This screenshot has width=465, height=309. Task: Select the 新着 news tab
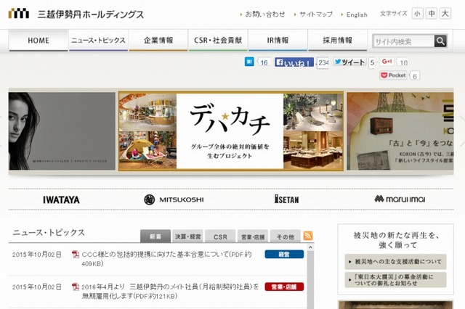tap(155, 236)
